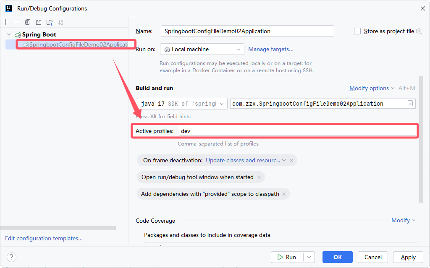Open the Code Coverage Modify dropdown
Screen dimensions: 430x268
(404, 220)
